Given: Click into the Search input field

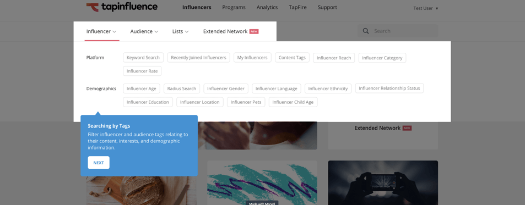Looking at the screenshot, I should 398,31.
